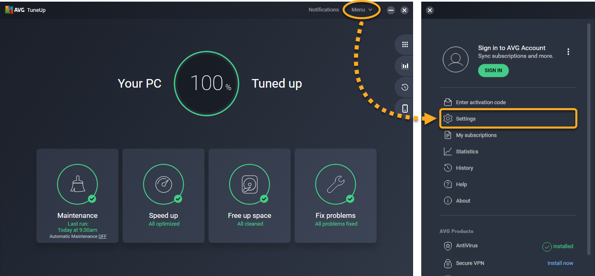Open the all functions grid icon
The width and height of the screenshot is (595, 276).
[405, 45]
